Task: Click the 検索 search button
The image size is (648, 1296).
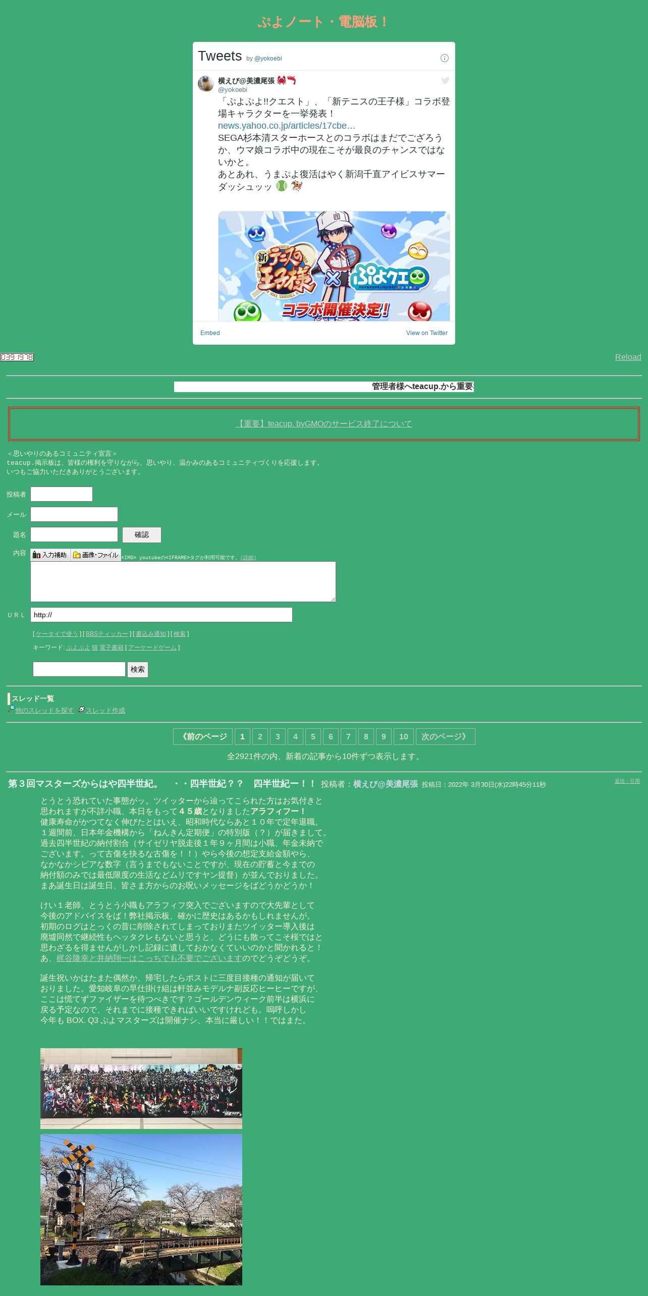Action: click(x=138, y=670)
